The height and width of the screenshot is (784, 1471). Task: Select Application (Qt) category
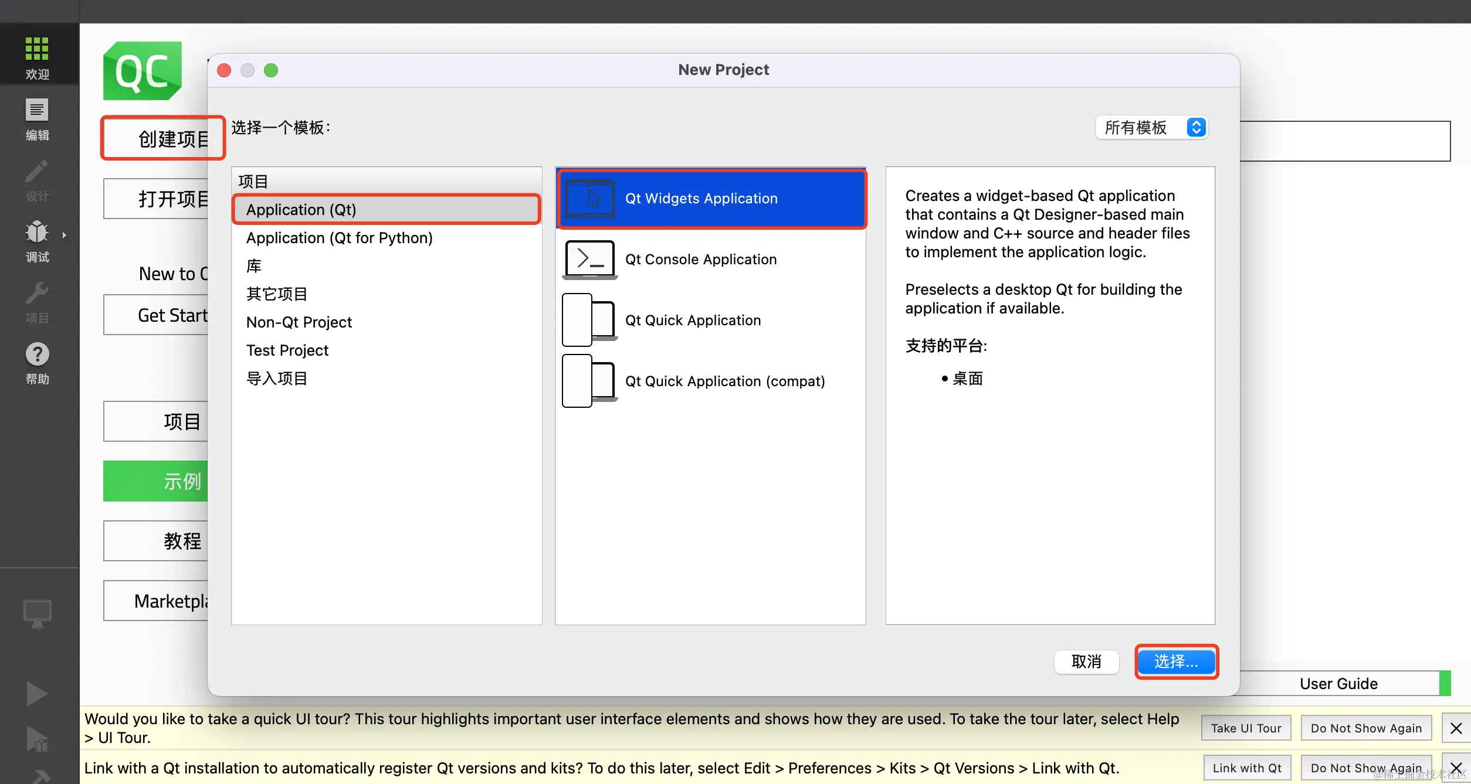coord(387,210)
